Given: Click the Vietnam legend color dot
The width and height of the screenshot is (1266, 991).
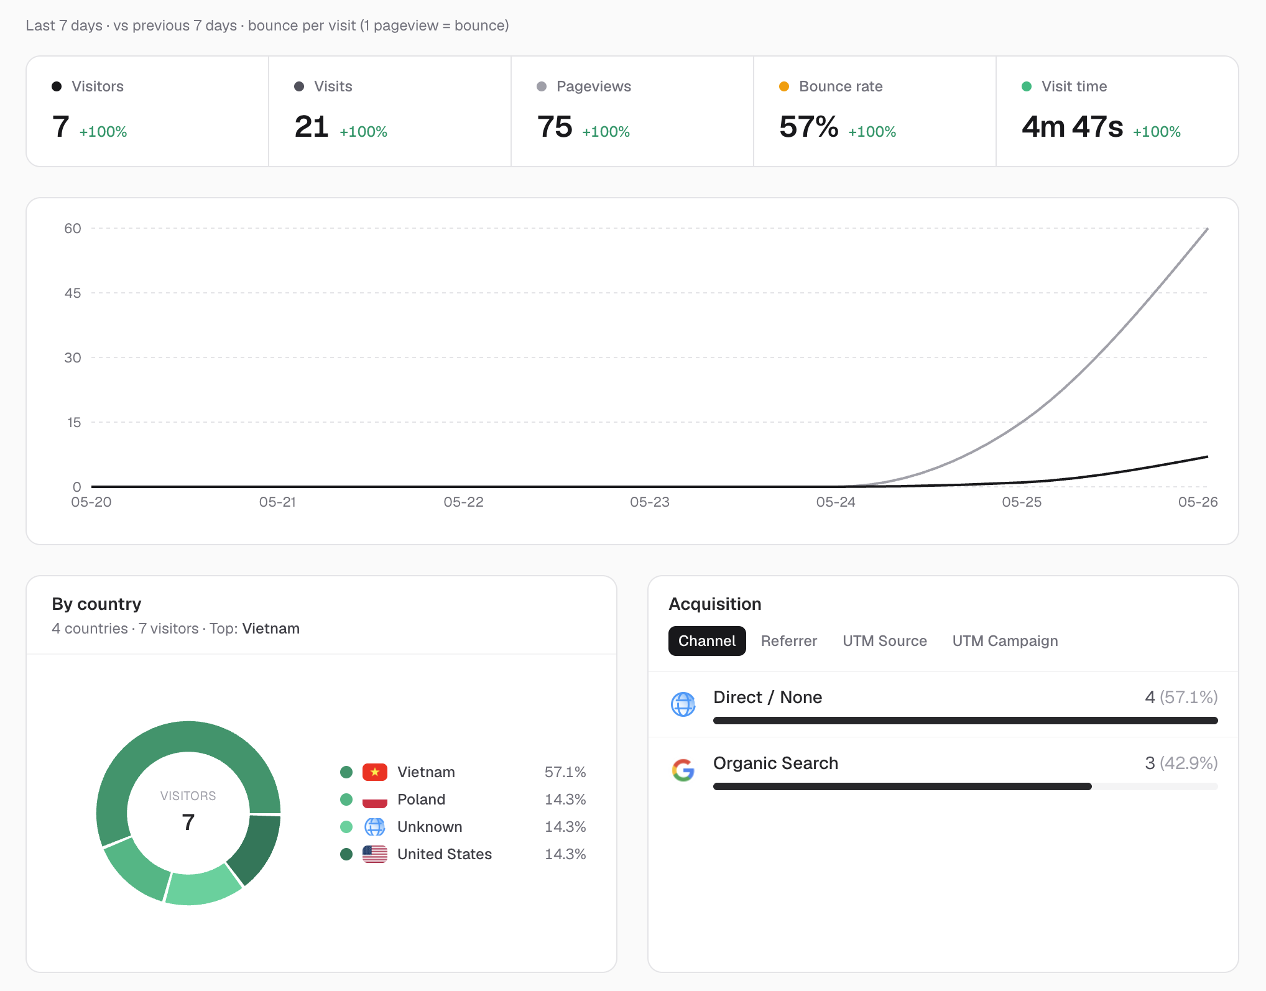Looking at the screenshot, I should pyautogui.click(x=346, y=772).
